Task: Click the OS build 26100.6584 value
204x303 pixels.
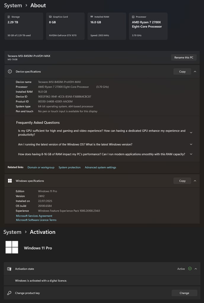Action: [x=45, y=206]
